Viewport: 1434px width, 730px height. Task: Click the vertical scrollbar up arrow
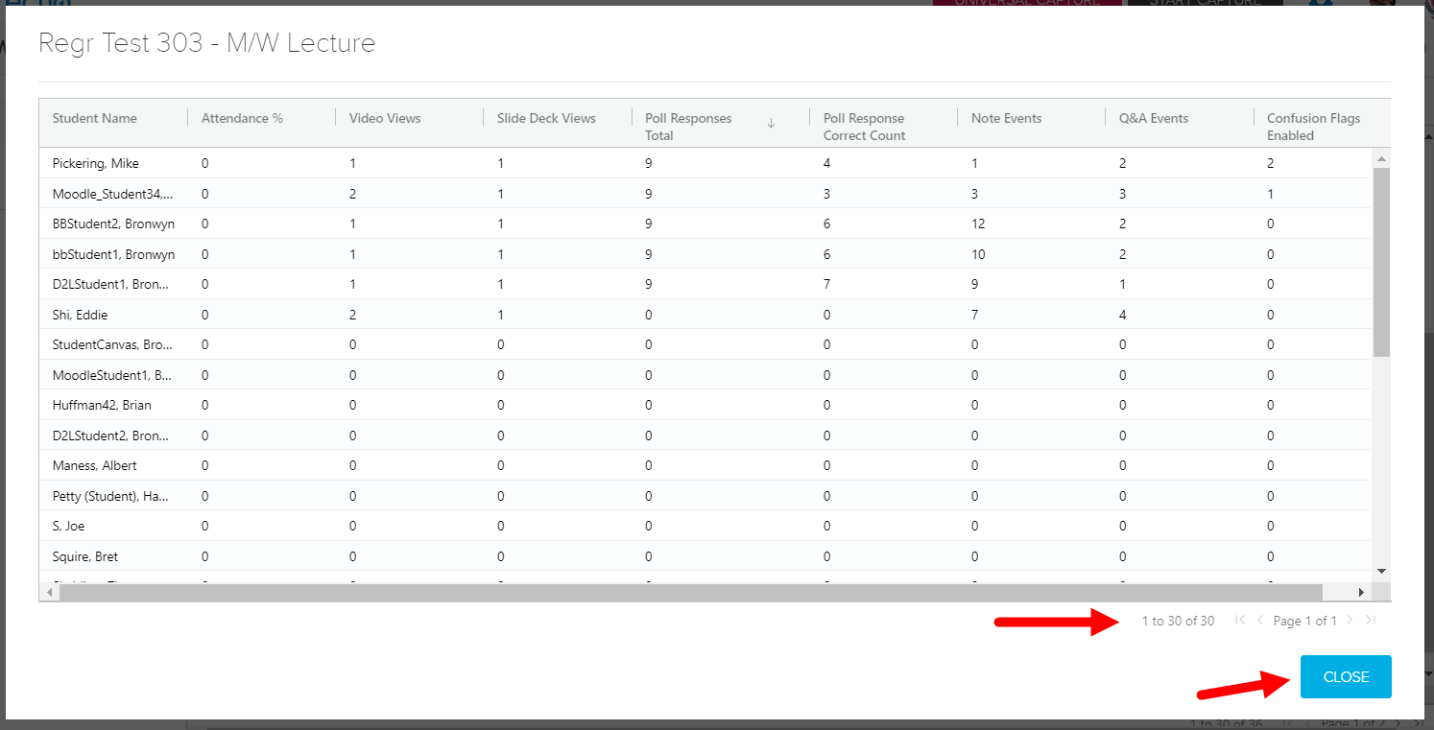(x=1382, y=159)
